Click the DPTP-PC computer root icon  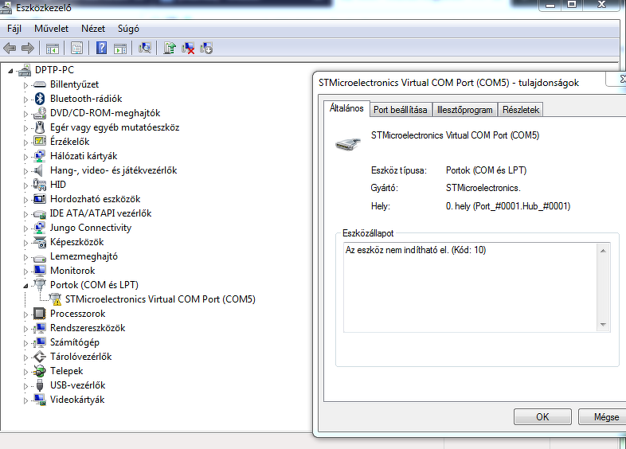(x=25, y=70)
